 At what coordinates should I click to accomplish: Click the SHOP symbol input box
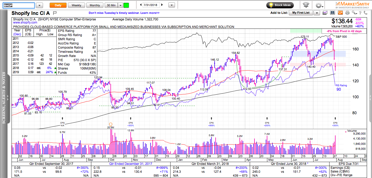click(18, 5)
